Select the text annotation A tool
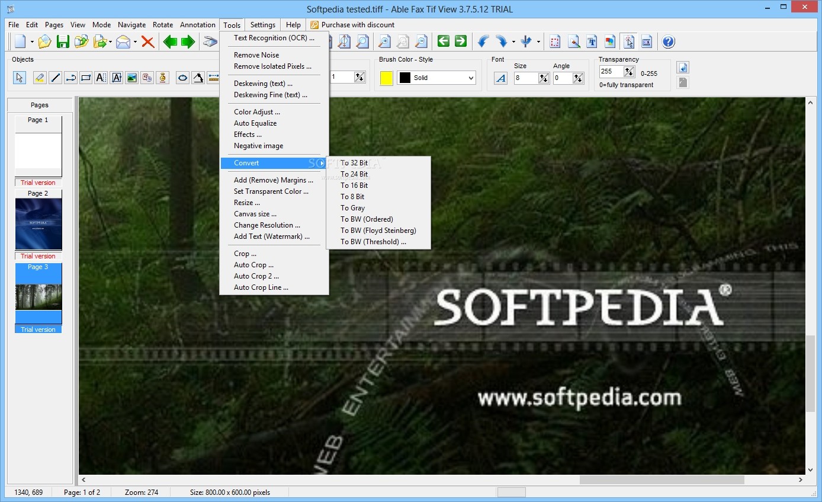Viewport: 822px width, 502px height. pos(101,78)
